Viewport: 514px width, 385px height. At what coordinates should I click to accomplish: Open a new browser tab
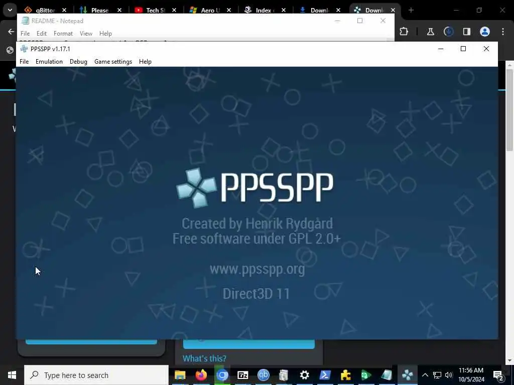point(411,10)
